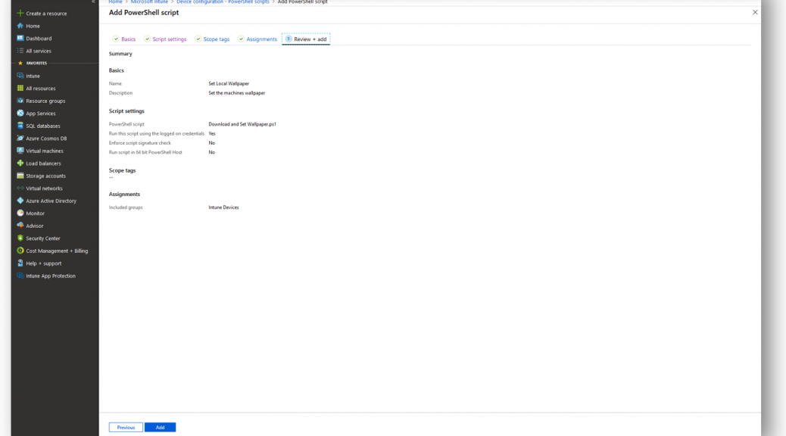Click the App Services icon
The image size is (786, 436).
click(x=20, y=114)
